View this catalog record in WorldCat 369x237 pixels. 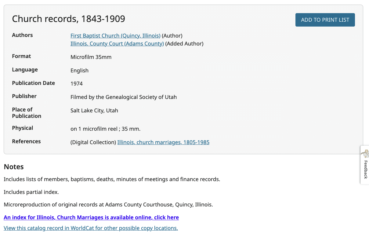point(91,228)
